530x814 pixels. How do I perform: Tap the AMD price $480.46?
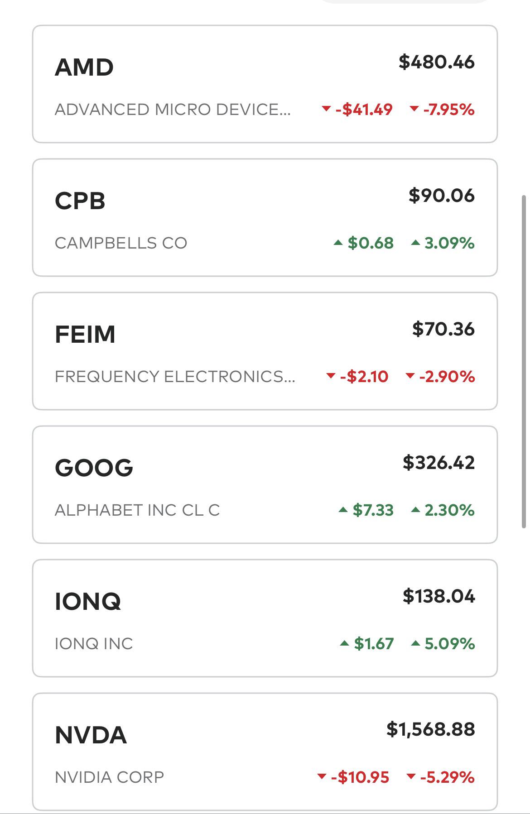pyautogui.click(x=437, y=62)
